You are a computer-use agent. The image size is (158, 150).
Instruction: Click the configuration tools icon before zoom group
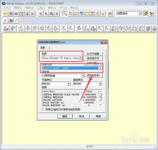[x=33, y=14]
